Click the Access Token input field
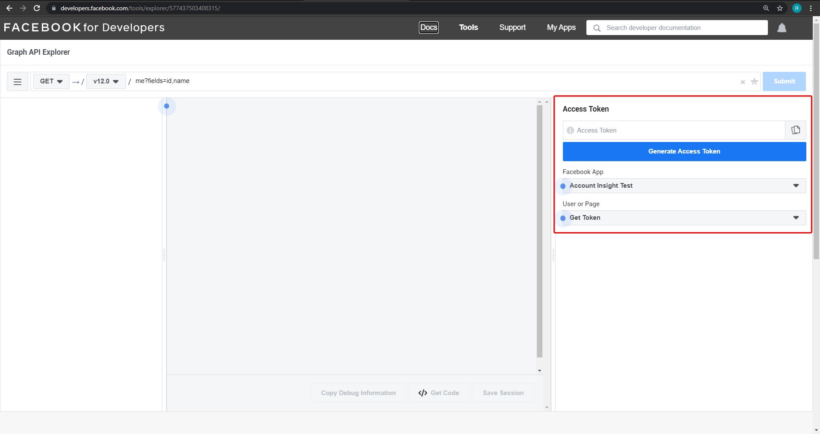Image resolution: width=820 pixels, height=434 pixels. tap(674, 130)
